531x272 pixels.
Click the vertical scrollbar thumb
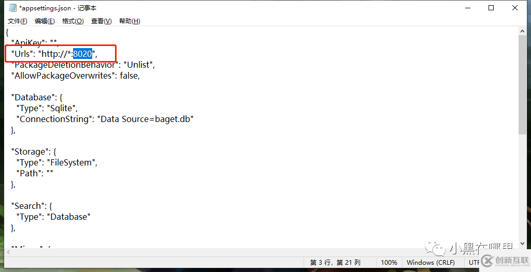pos(522,85)
